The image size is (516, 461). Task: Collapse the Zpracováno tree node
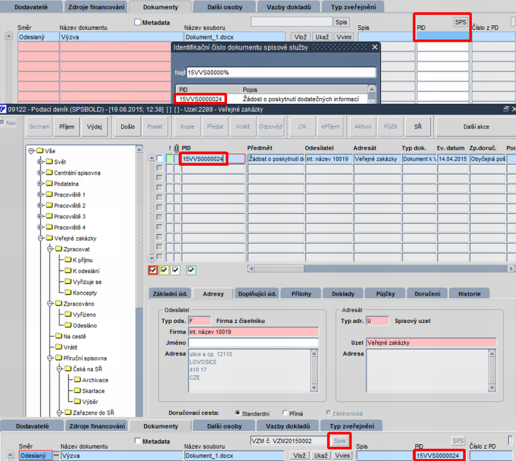click(50, 304)
